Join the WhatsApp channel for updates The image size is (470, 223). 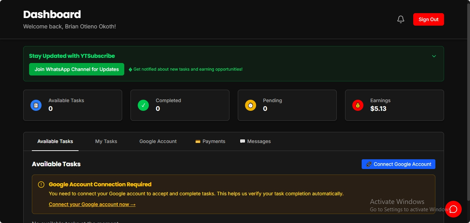tap(76, 69)
